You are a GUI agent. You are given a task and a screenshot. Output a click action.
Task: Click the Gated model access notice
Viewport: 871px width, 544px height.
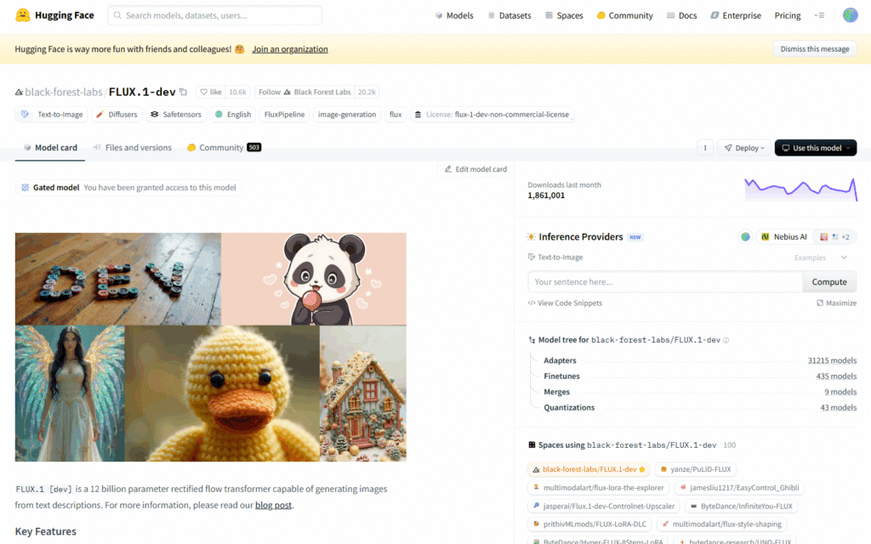[128, 188]
